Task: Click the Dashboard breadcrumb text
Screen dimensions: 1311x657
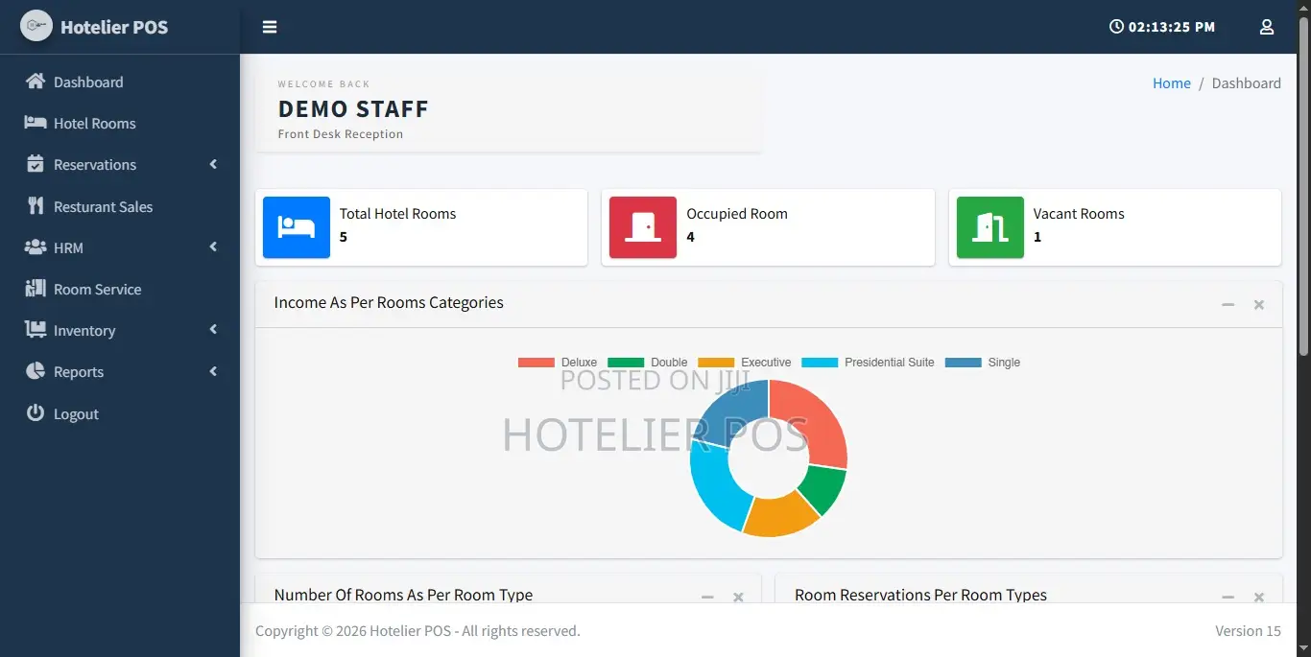Action: coord(1246,83)
